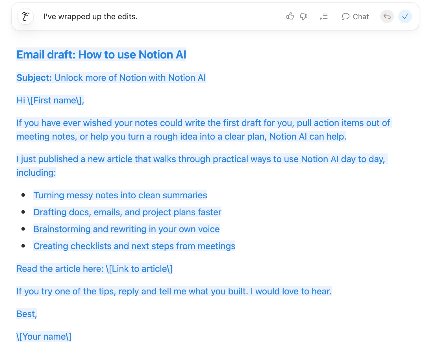Click the bullet about rewriting in your voice
This screenshot has width=426, height=356.
coord(126,229)
